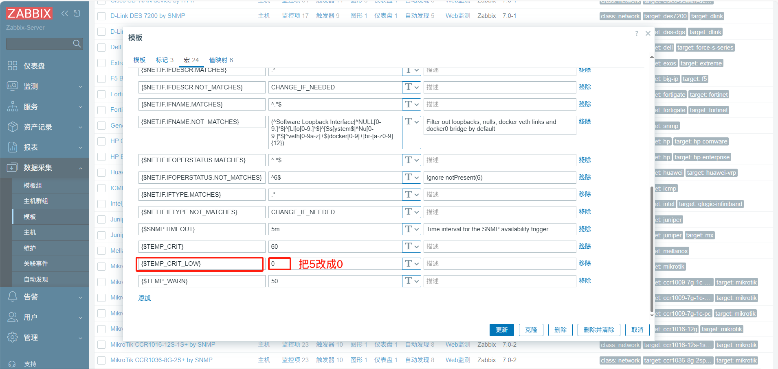778x369 pixels.
Task: Click the 服务 services icon
Action: (13, 106)
